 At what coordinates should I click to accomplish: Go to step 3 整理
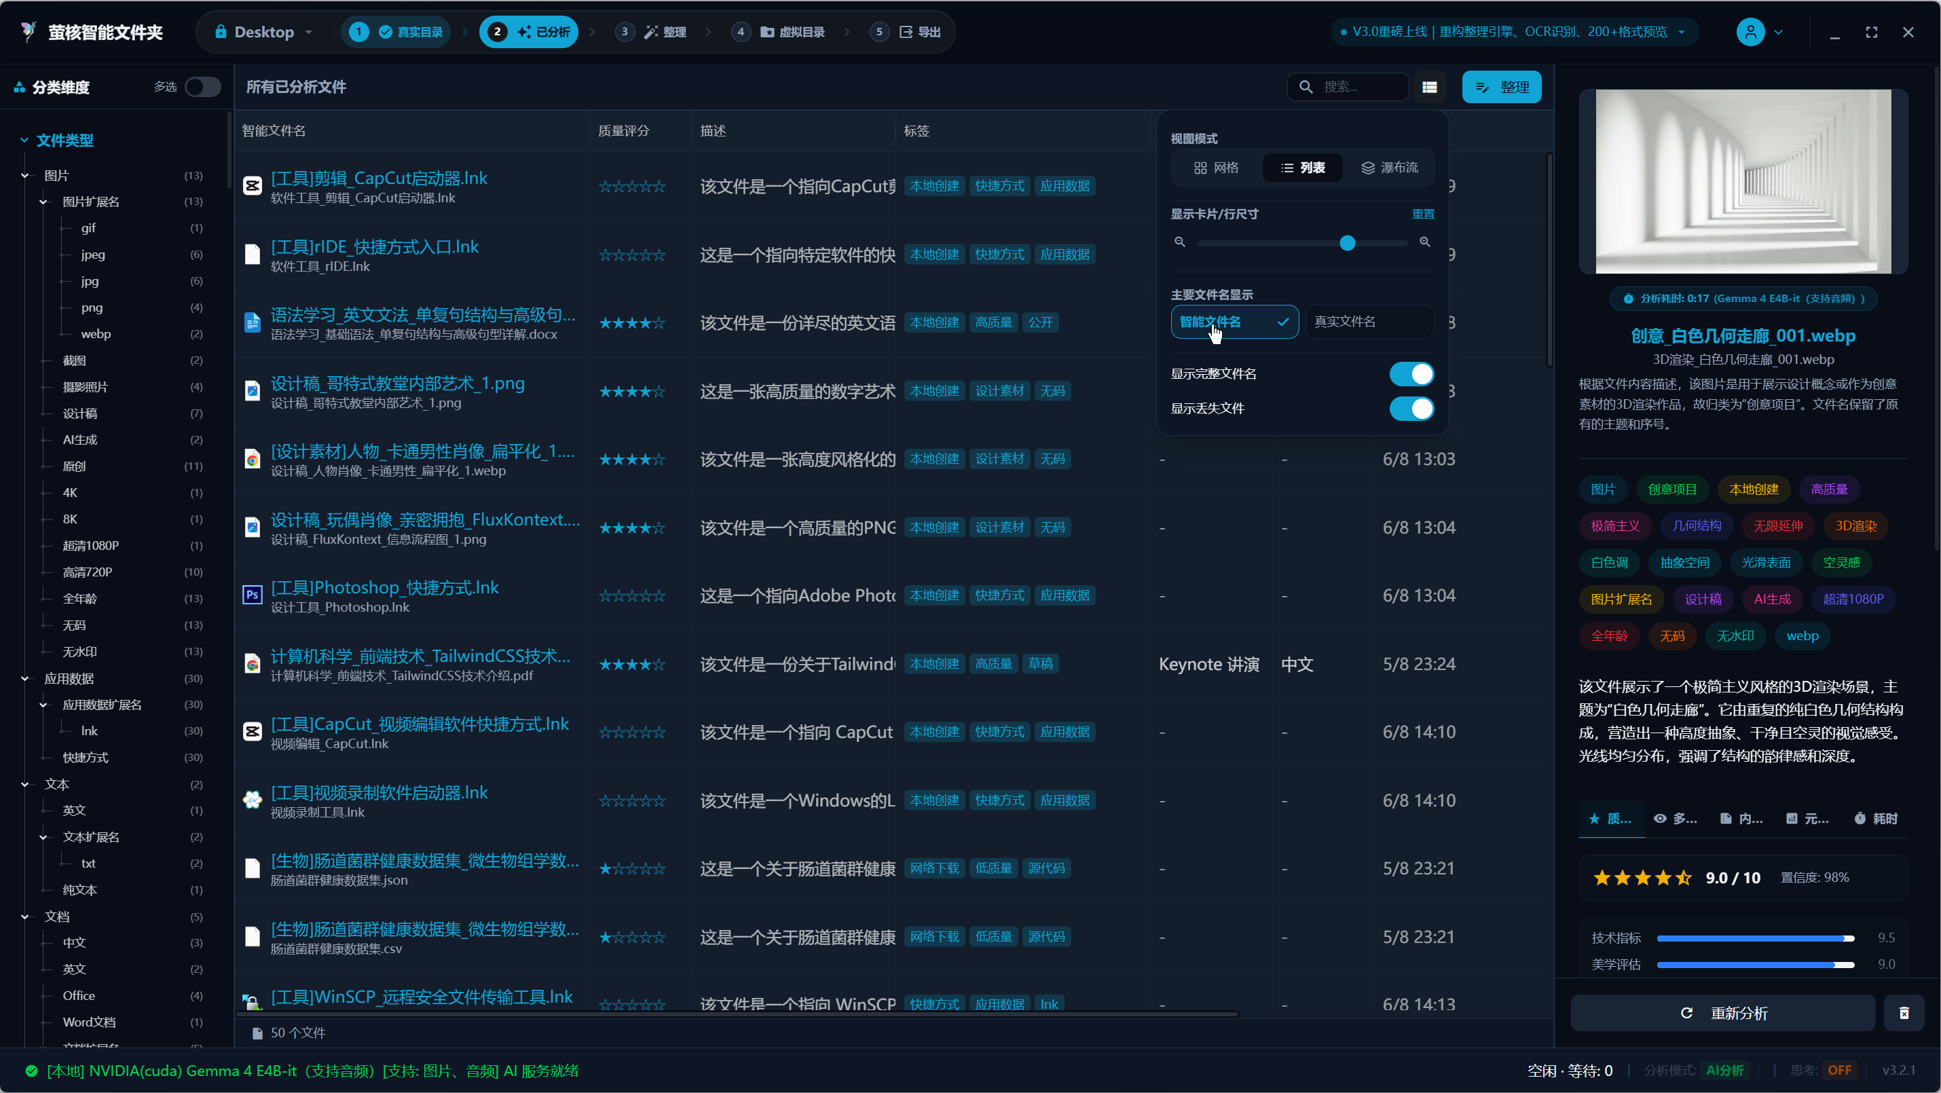pyautogui.click(x=650, y=33)
